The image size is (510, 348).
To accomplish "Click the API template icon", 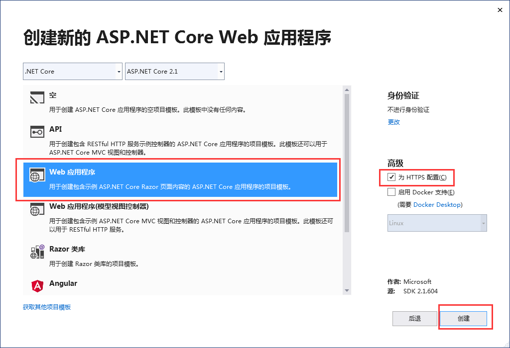I will tap(37, 132).
